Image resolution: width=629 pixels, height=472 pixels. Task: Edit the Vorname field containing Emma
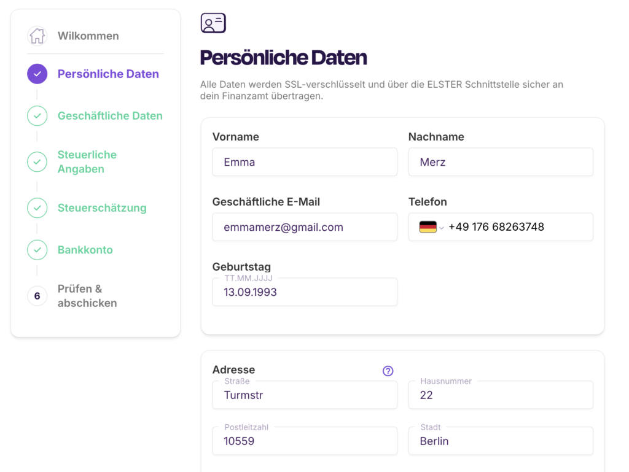point(305,162)
